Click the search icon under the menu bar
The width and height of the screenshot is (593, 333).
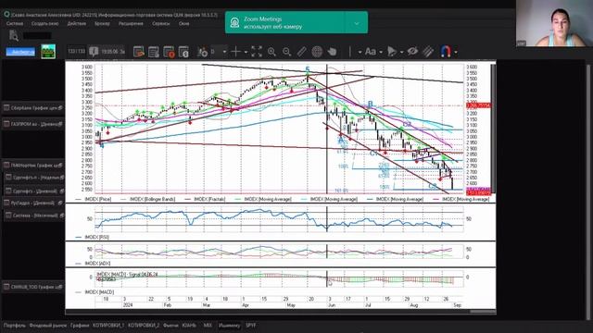point(14,35)
